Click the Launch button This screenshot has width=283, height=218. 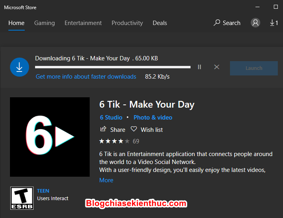254,68
